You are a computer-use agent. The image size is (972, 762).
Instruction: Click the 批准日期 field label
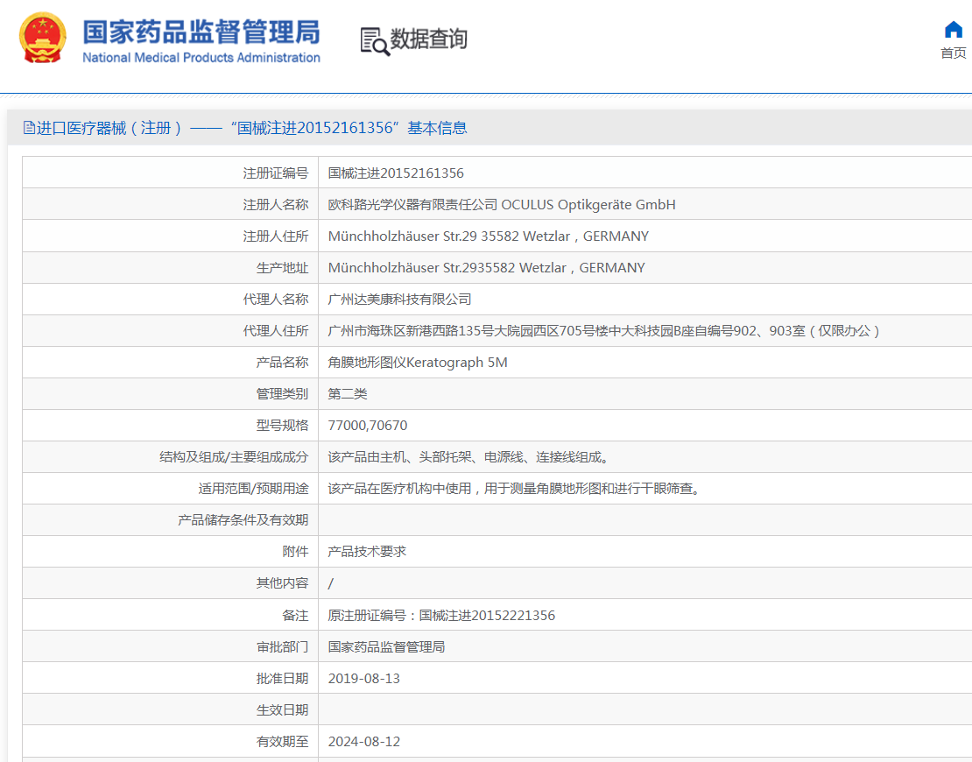[x=282, y=679]
